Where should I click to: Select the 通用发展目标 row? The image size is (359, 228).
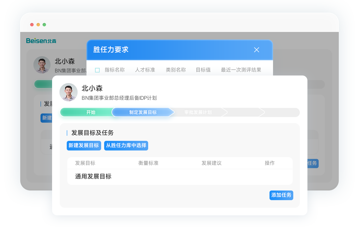(93, 176)
